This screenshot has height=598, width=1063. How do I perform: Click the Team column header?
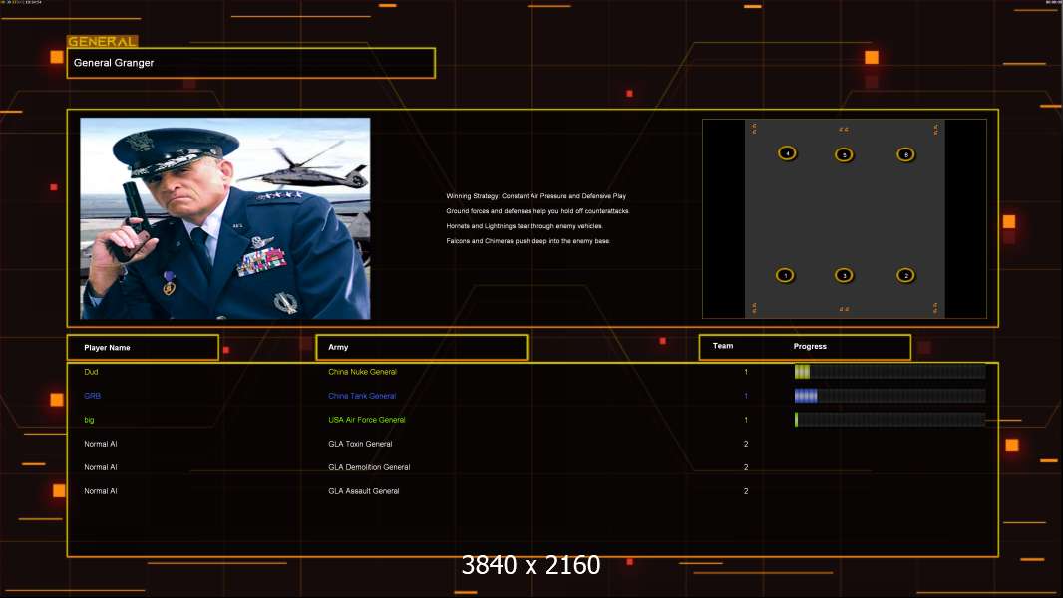click(x=723, y=347)
